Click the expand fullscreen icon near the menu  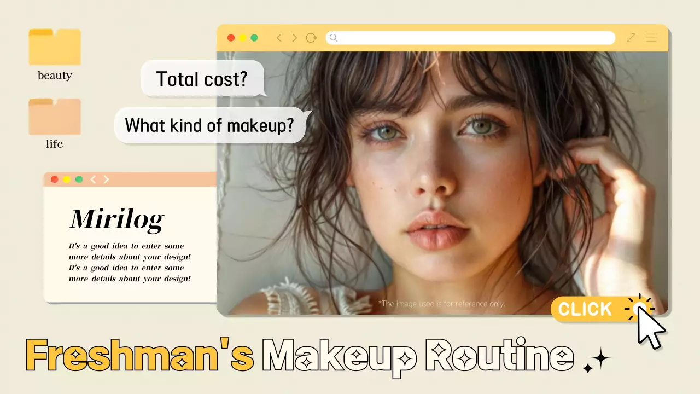click(631, 38)
